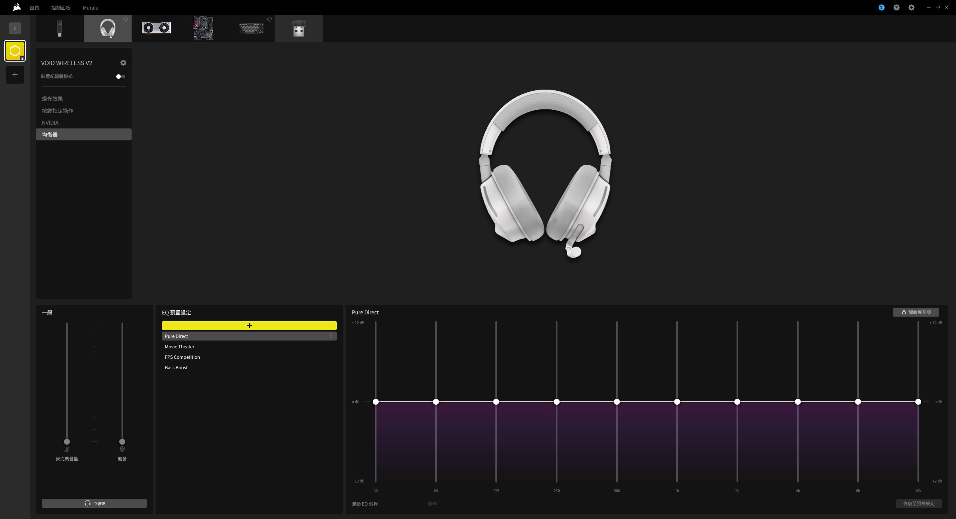Add a new EQ preset with yellow plus
956x519 pixels.
[249, 326]
